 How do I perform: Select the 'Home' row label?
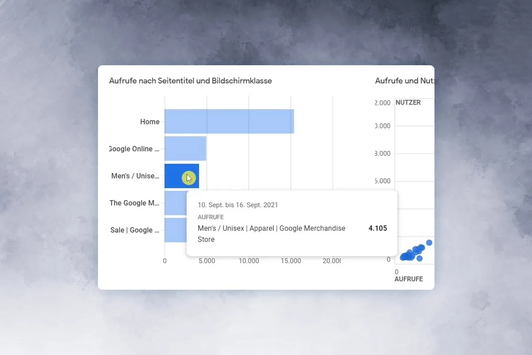(x=150, y=122)
